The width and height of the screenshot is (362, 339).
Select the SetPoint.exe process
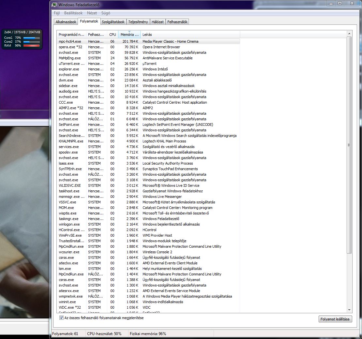point(148,125)
